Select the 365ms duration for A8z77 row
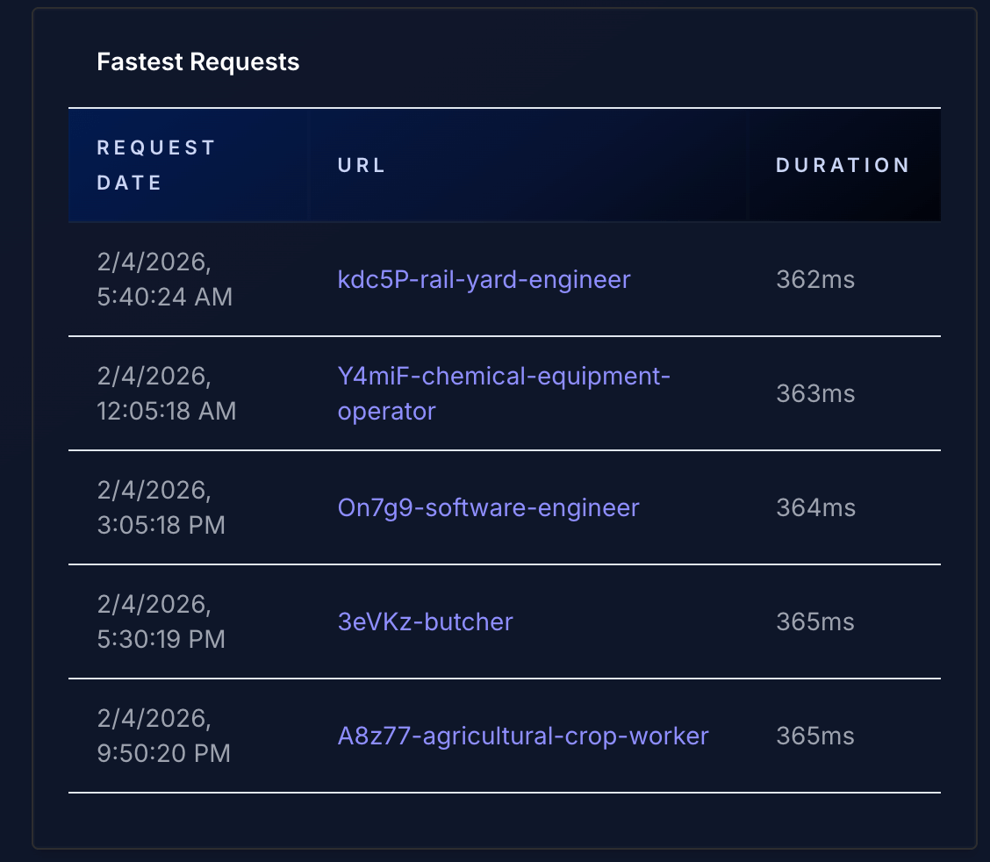Image resolution: width=990 pixels, height=862 pixels. (x=814, y=736)
